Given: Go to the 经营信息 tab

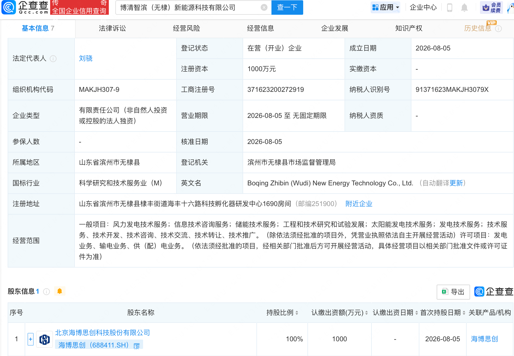Looking at the screenshot, I should click(x=260, y=28).
